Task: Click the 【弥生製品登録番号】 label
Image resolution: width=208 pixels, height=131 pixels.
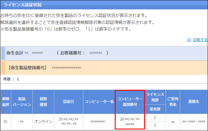Action: [x=28, y=68]
